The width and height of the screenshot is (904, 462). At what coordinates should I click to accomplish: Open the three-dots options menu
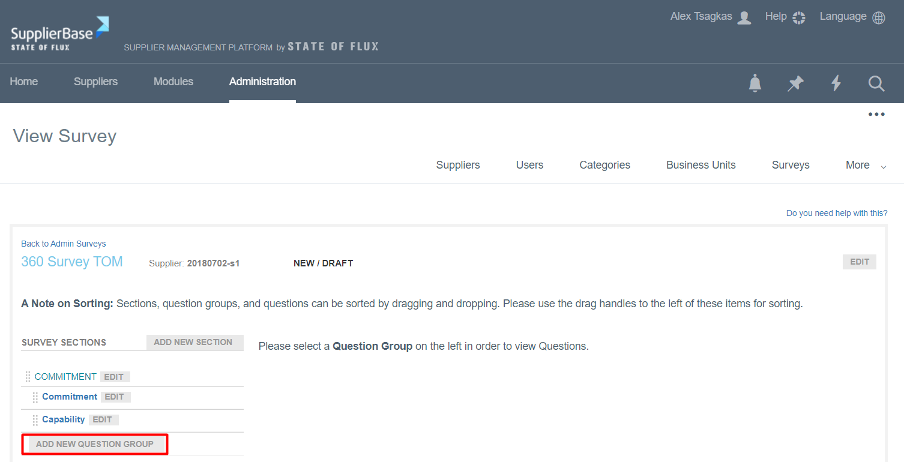tap(876, 115)
